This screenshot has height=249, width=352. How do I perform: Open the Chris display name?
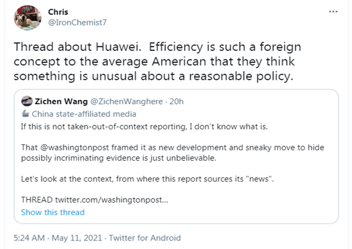tap(58, 12)
